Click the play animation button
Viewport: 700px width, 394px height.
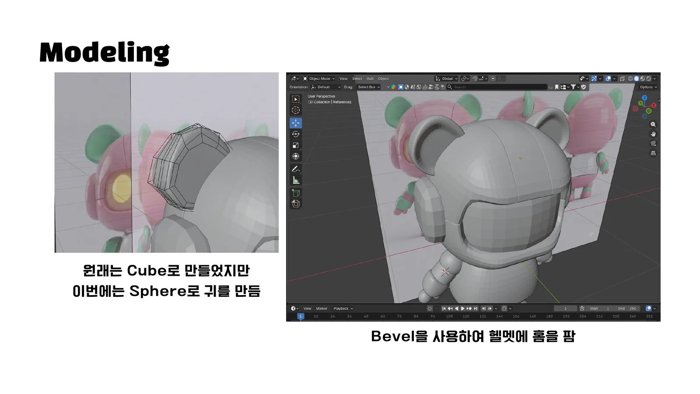coord(463,309)
